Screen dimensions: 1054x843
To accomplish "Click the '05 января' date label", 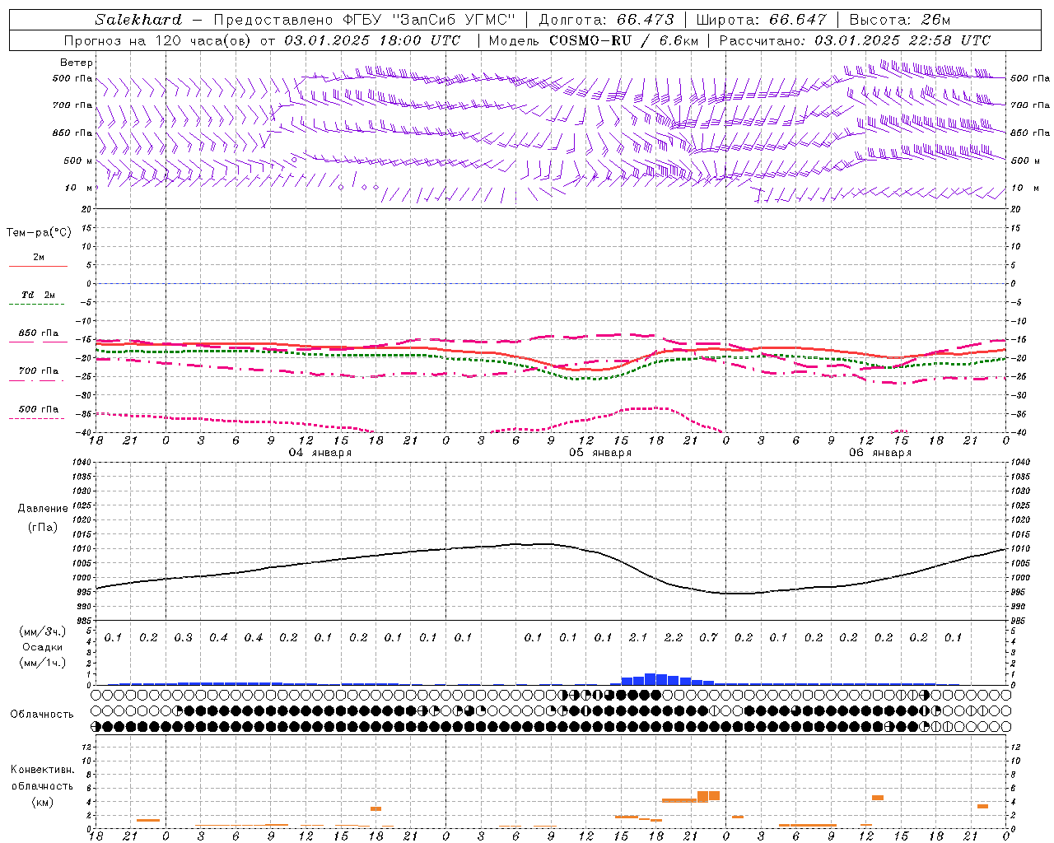I will 600,453.
